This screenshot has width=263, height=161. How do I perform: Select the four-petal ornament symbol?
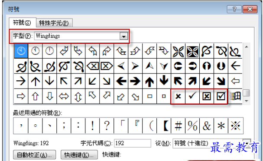(178, 51)
